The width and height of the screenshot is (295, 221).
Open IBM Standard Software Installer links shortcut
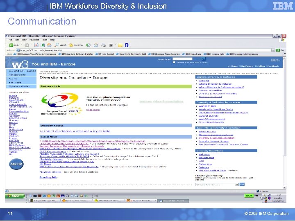click(x=76, y=54)
